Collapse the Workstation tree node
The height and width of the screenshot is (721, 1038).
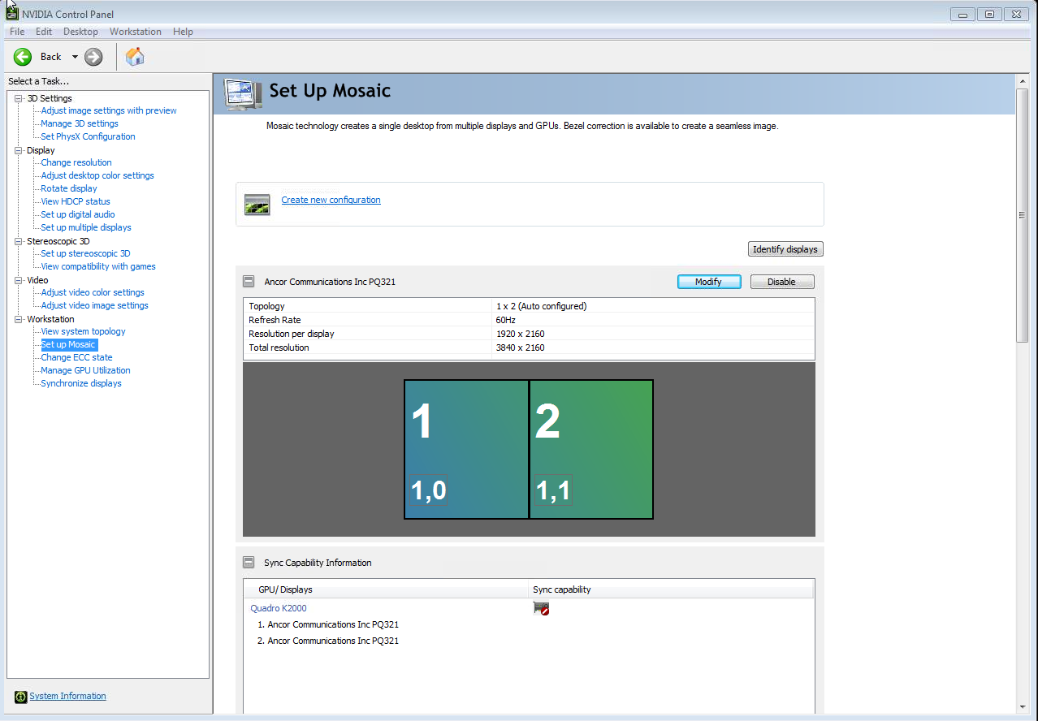click(19, 319)
